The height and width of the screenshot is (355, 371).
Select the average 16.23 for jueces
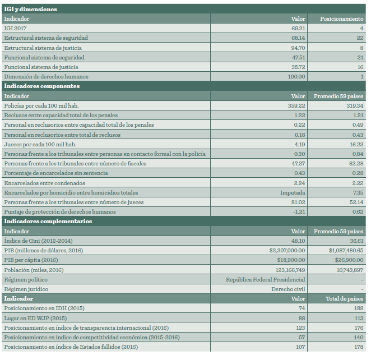point(356,144)
